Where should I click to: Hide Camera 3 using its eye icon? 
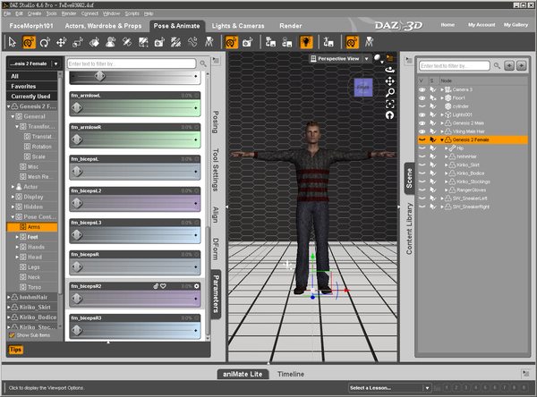pos(422,89)
